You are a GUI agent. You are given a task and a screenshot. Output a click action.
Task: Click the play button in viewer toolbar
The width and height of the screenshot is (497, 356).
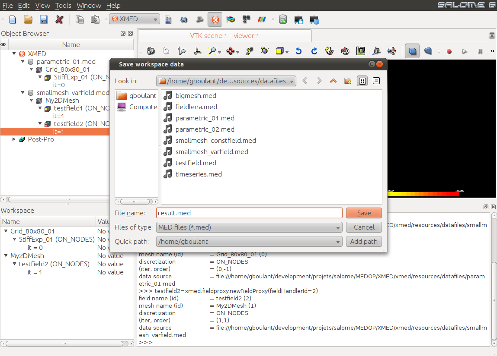point(465,51)
